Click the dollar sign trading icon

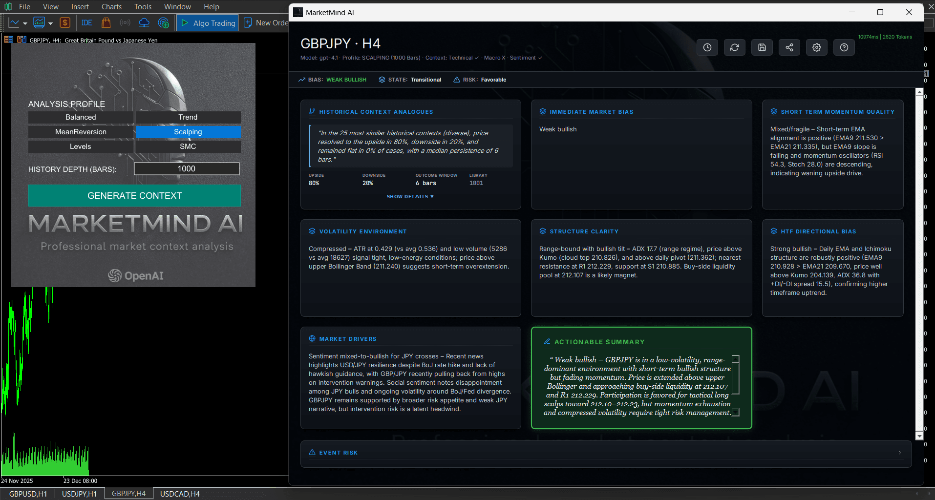pyautogui.click(x=65, y=23)
